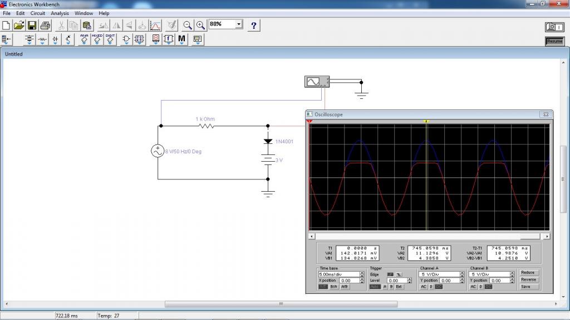570x320 pixels.
Task: Open the Analysis menu
Action: tap(60, 13)
